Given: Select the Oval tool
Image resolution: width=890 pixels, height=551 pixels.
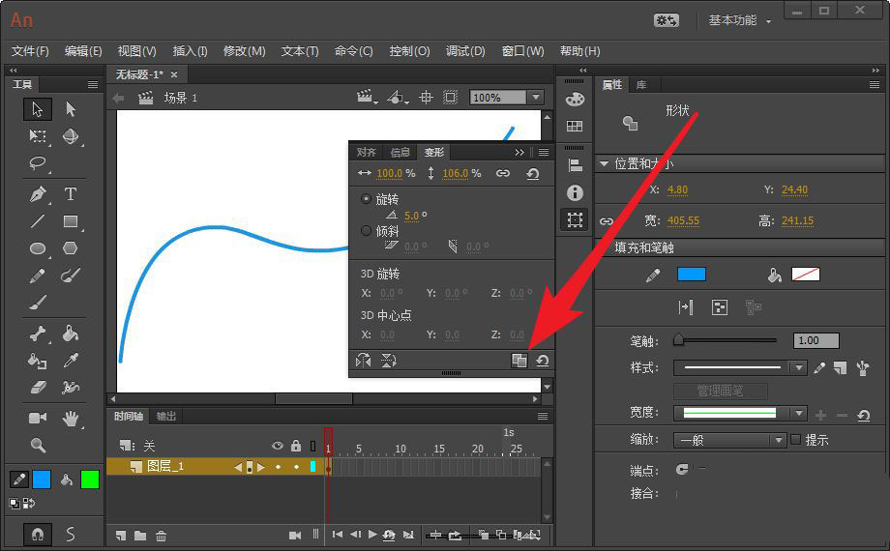Looking at the screenshot, I should 38,248.
